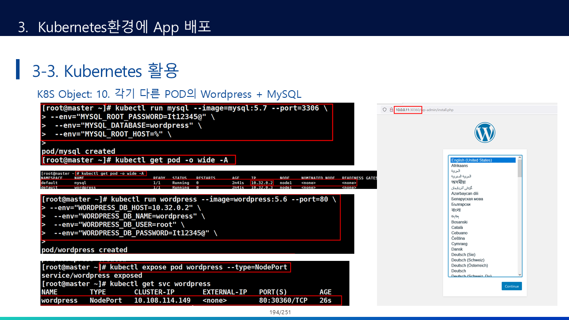569x320 pixels.
Task: Click the WordPress logo on installer page
Action: [x=485, y=132]
